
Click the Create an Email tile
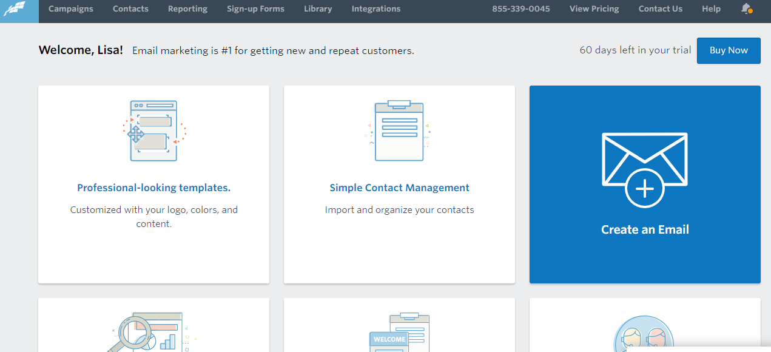pyautogui.click(x=645, y=184)
